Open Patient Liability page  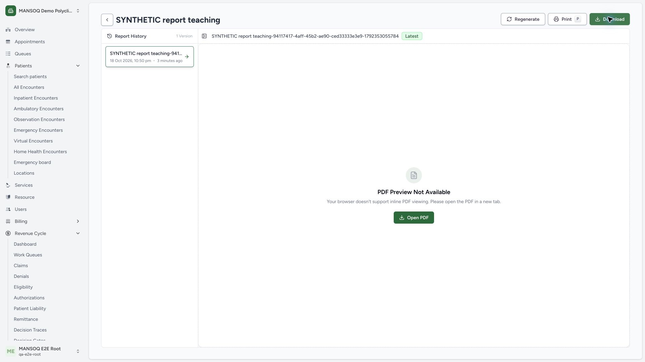tap(30, 308)
